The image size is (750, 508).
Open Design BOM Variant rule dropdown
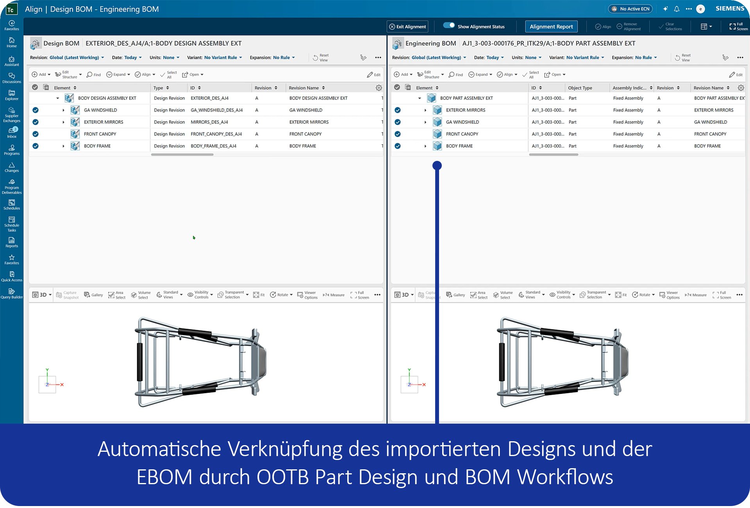(x=223, y=58)
